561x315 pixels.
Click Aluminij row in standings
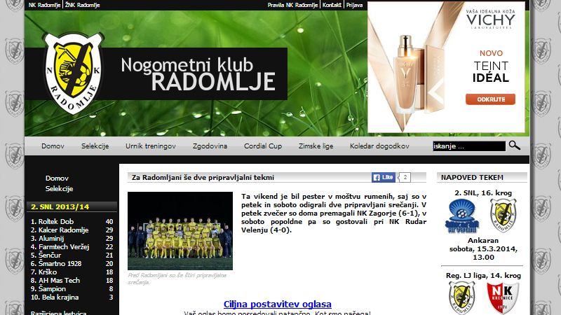[72, 238]
